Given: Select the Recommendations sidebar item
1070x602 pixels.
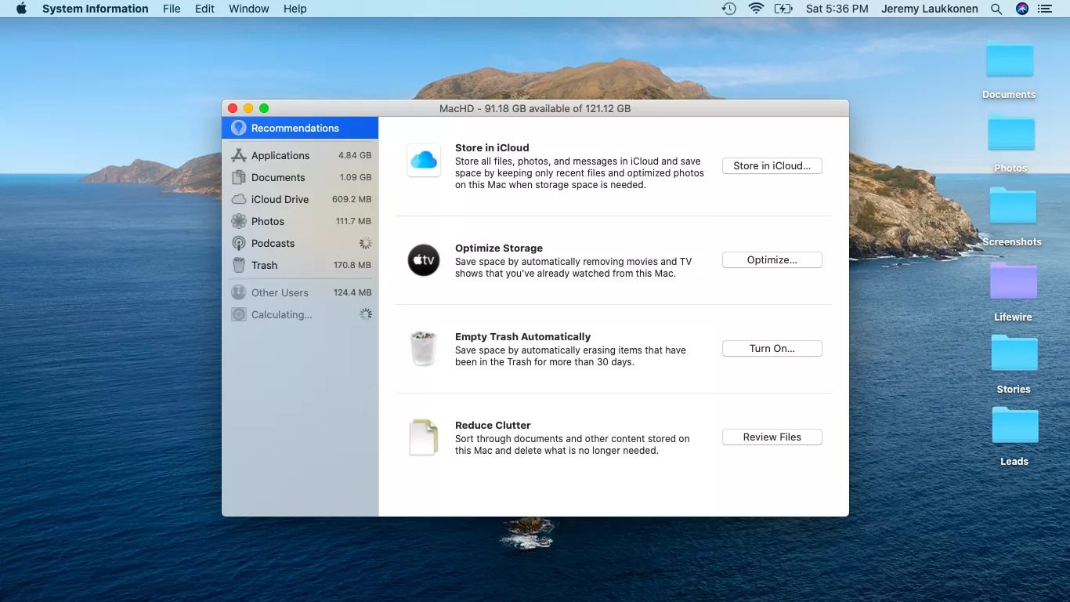Looking at the screenshot, I should click(295, 128).
